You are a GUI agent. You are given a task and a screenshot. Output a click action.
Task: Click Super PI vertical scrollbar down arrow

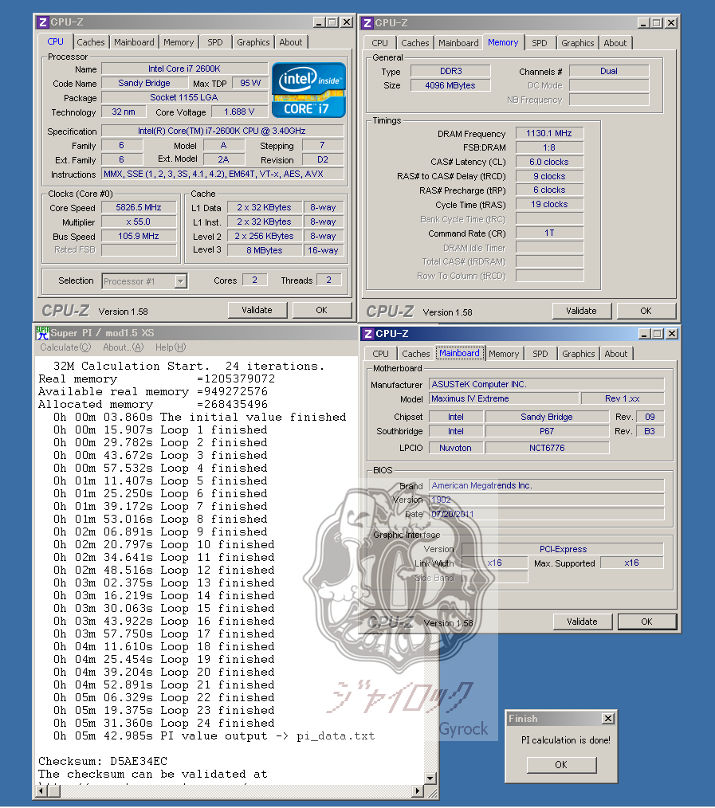point(430,778)
